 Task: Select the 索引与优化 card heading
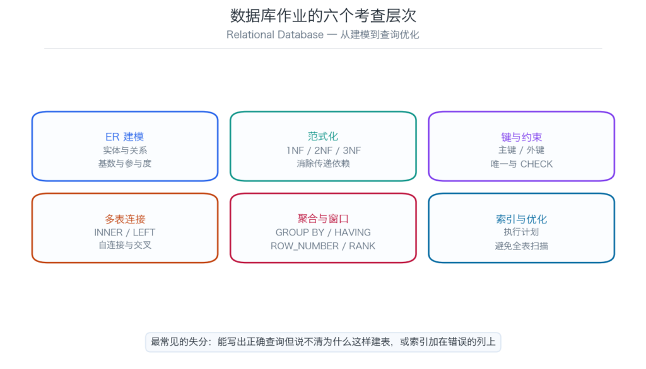[521, 219]
